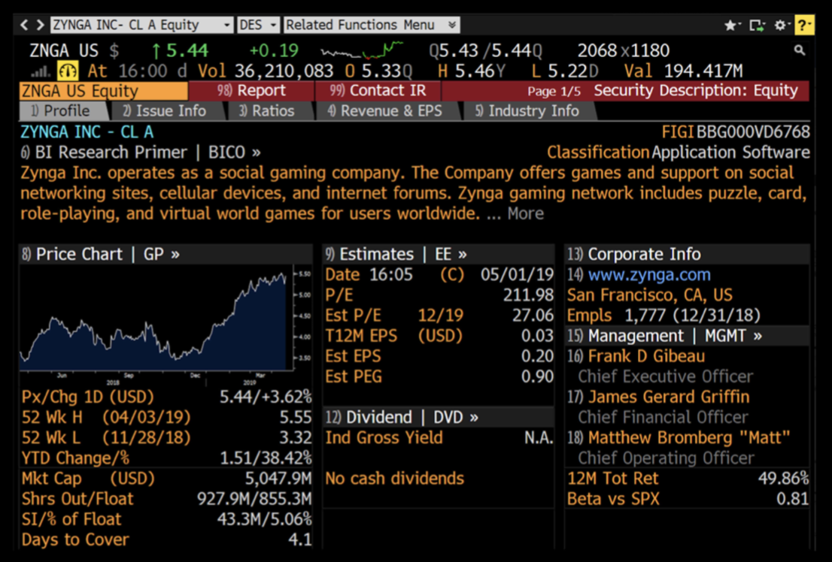Open the Management section header
Screen dimensions: 832x562
pyautogui.click(x=636, y=336)
